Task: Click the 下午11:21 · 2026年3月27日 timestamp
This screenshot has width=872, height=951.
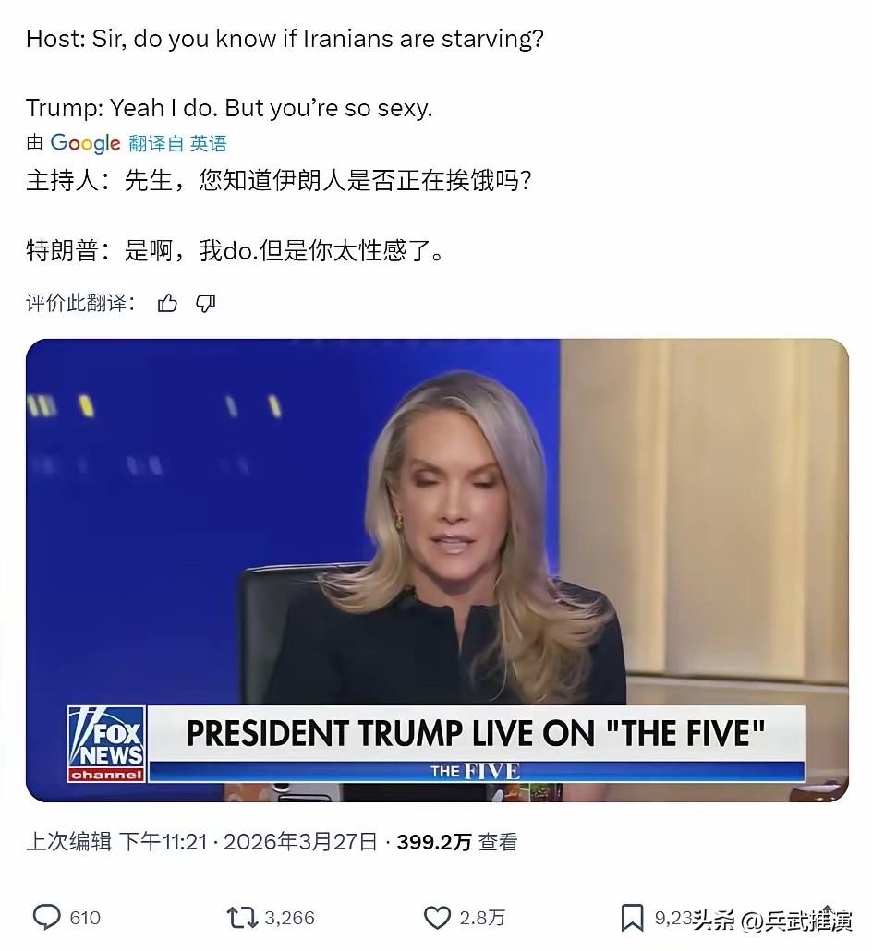Action: click(248, 842)
